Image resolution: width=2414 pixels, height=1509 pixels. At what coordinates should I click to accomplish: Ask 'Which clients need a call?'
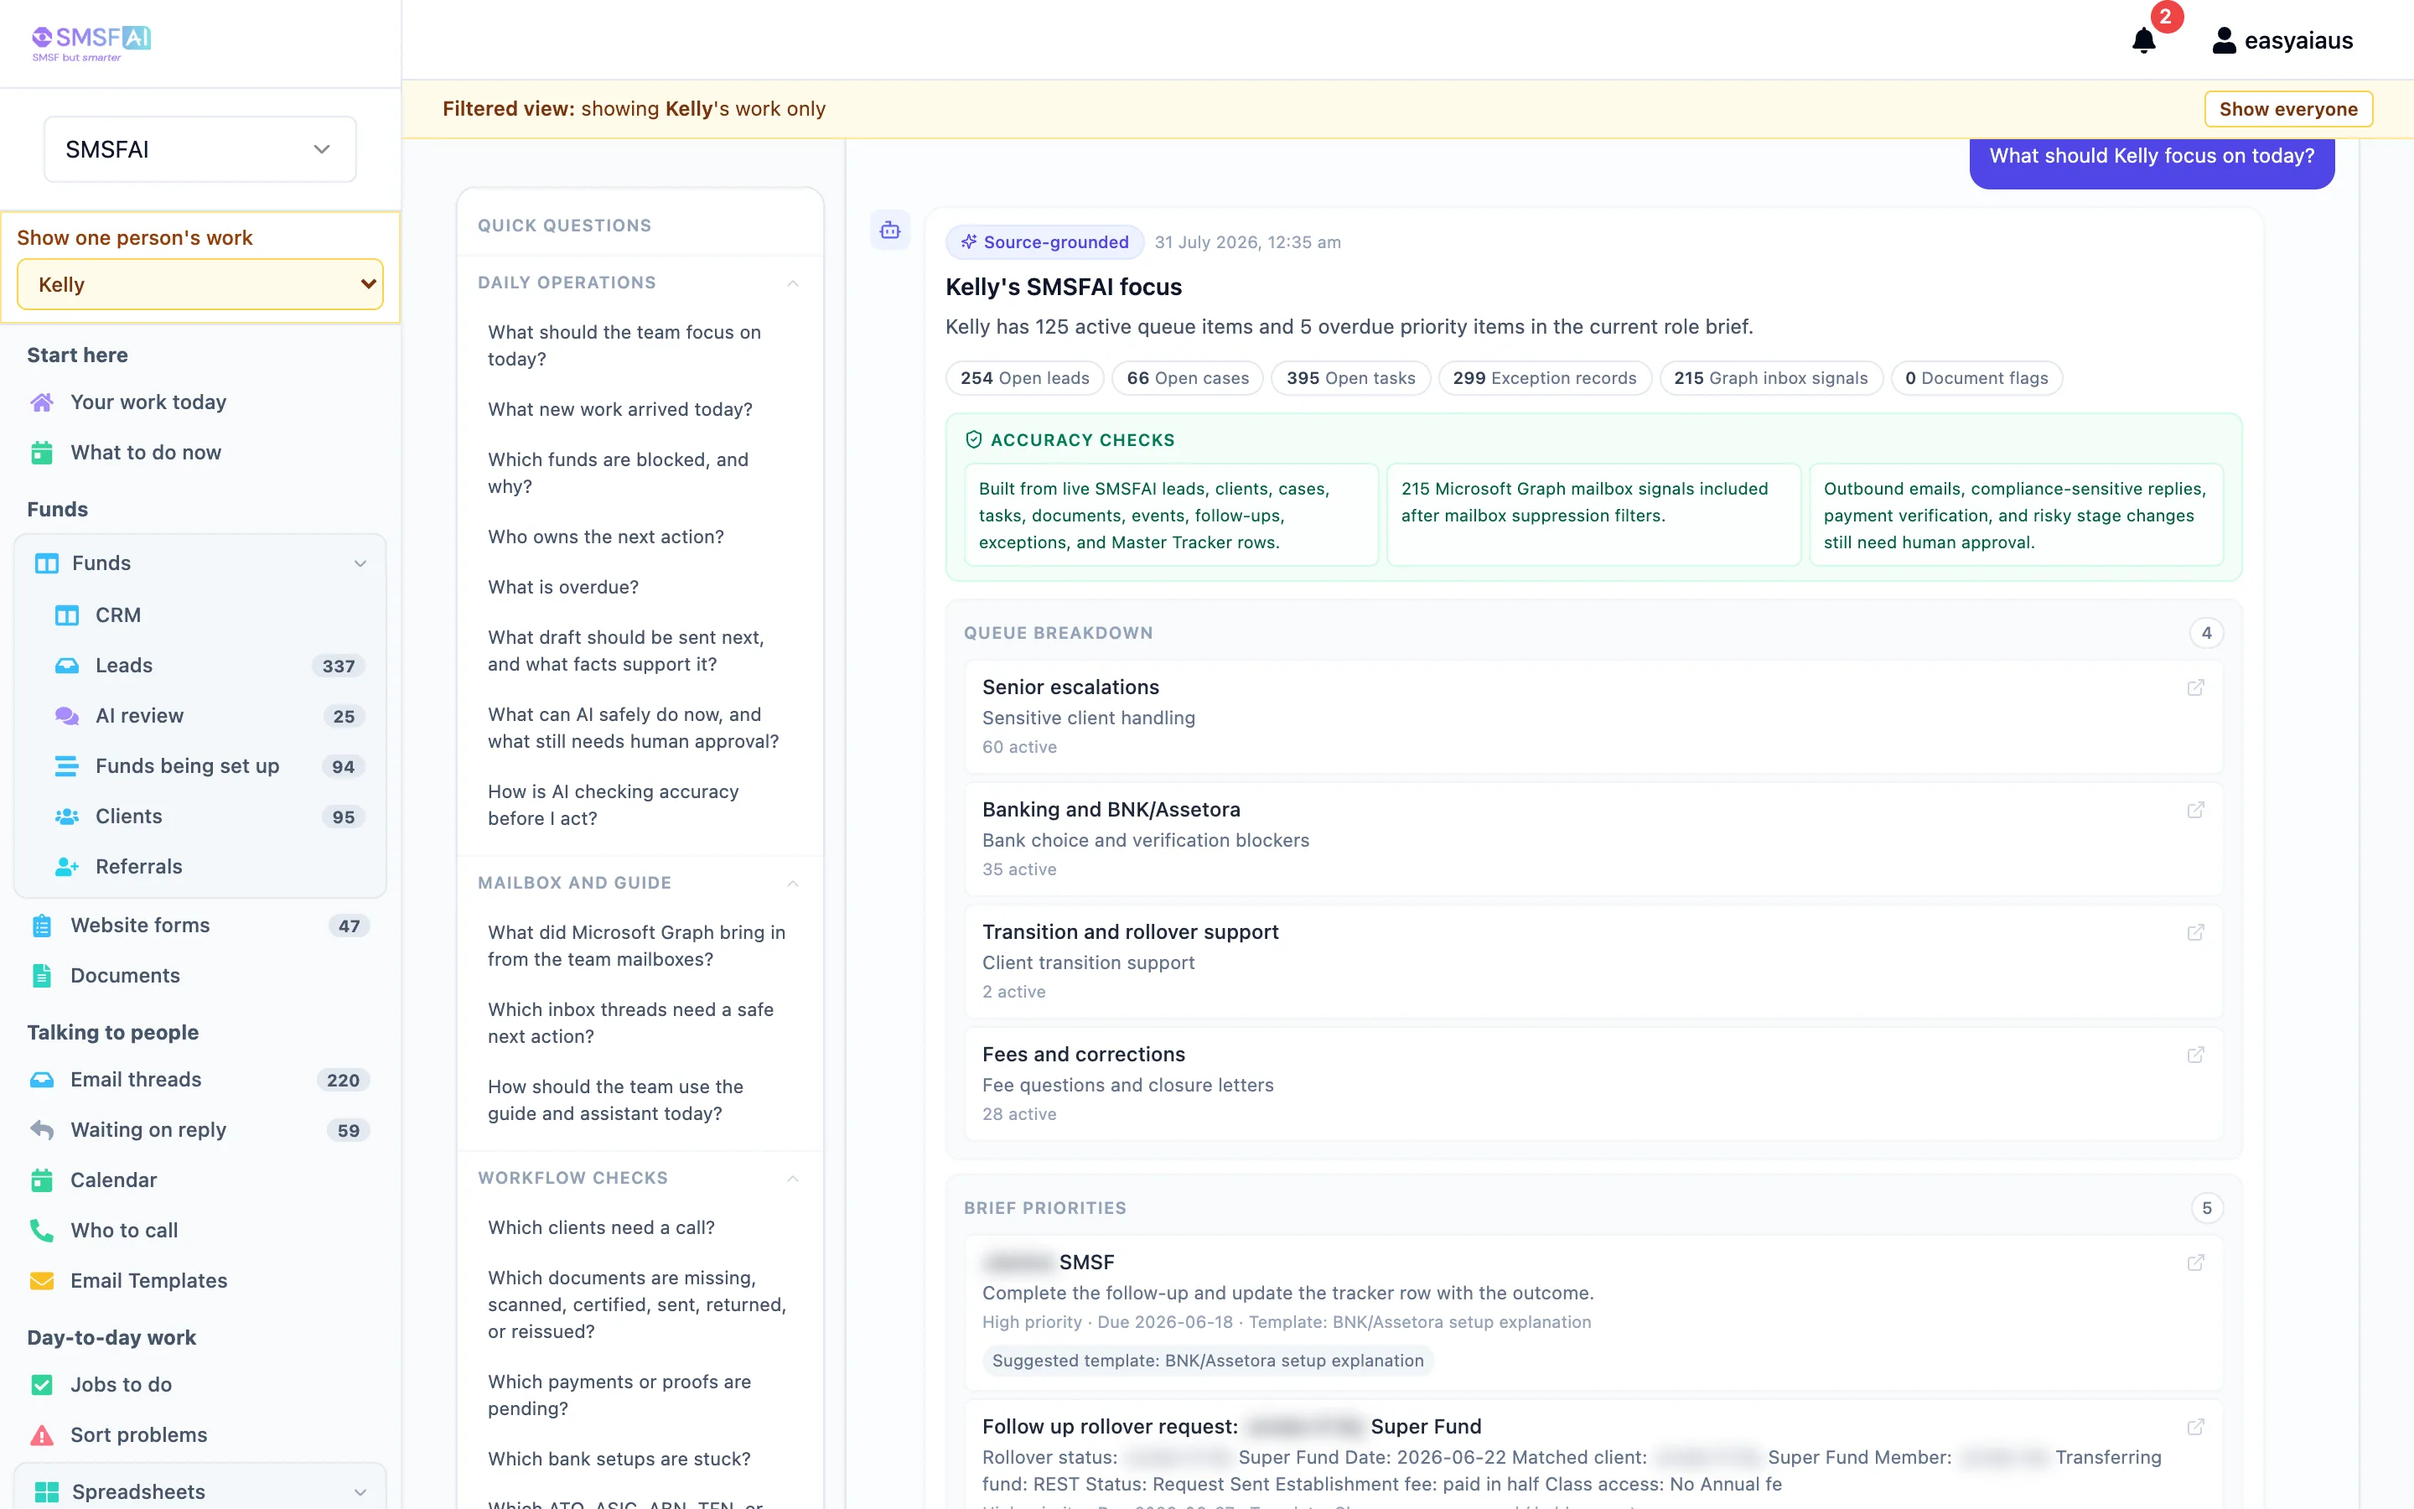pos(600,1227)
